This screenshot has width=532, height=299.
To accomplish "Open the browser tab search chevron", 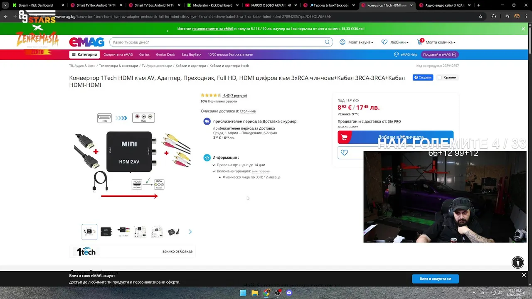I will coord(5,5).
